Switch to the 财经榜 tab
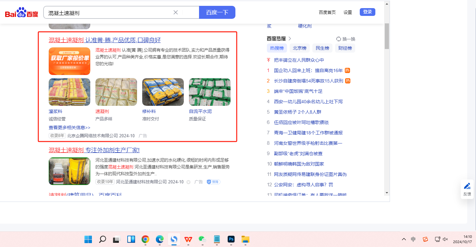Screen dimensions: 476x247 tap(345, 48)
